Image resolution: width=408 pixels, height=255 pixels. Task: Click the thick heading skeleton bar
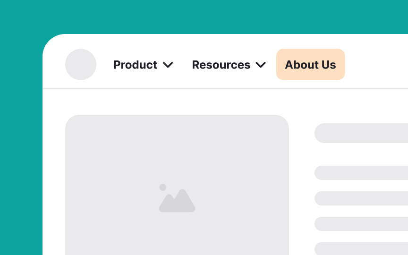pos(361,133)
